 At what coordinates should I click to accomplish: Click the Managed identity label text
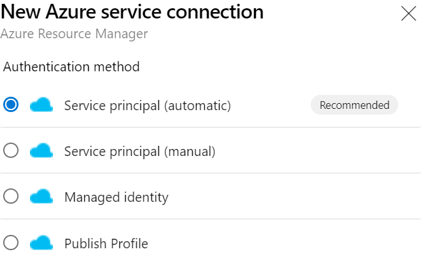tap(116, 197)
